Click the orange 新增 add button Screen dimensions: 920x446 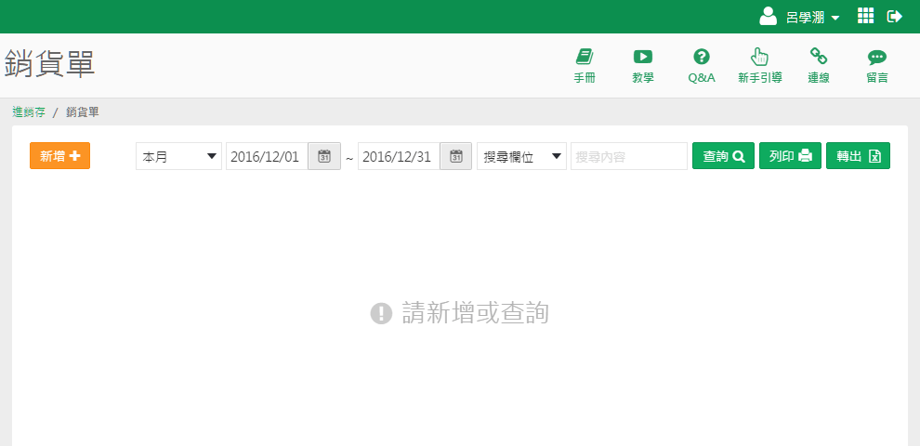click(59, 156)
